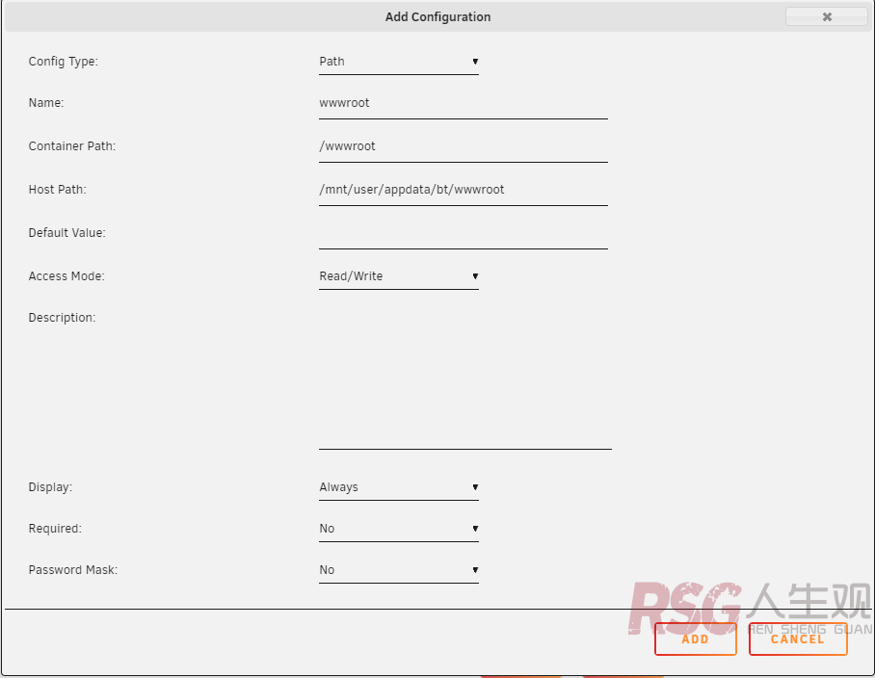This screenshot has width=875, height=678.
Task: Click the Name field containing wwwroot
Action: (463, 103)
